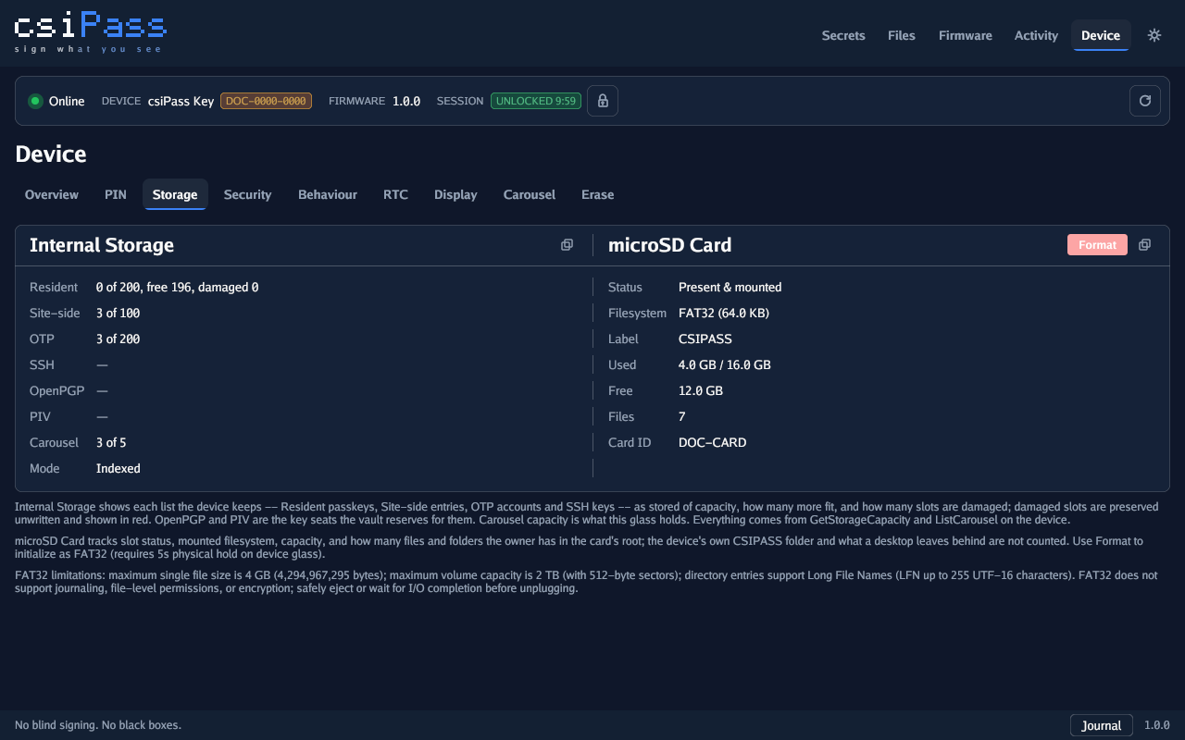Copy microSD Card details icon
The image size is (1185, 740).
coord(1144,245)
